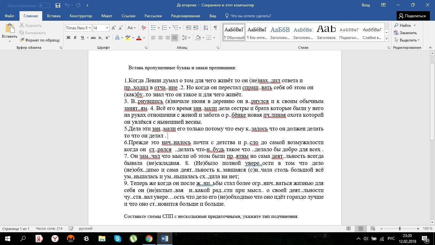Show paragraph marks with pilcrow icon
This screenshot has width=435, height=245.
click(x=216, y=28)
